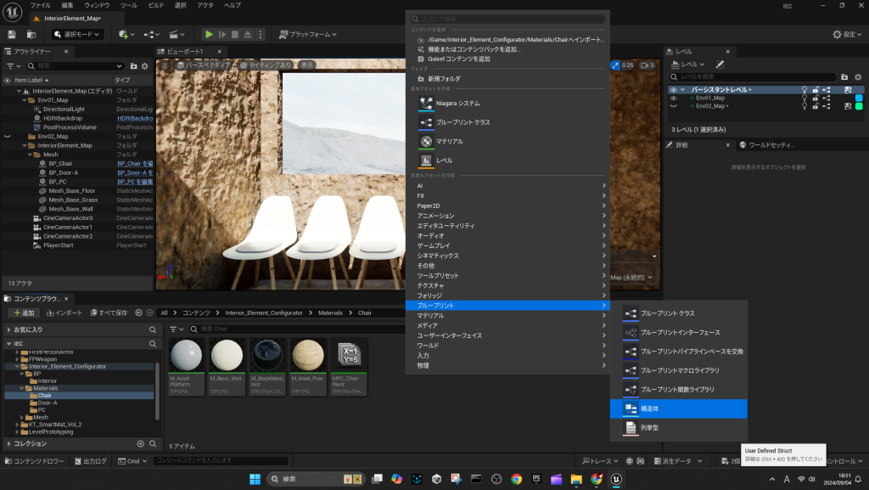Expand the Mesh folder in content tree

(22, 417)
